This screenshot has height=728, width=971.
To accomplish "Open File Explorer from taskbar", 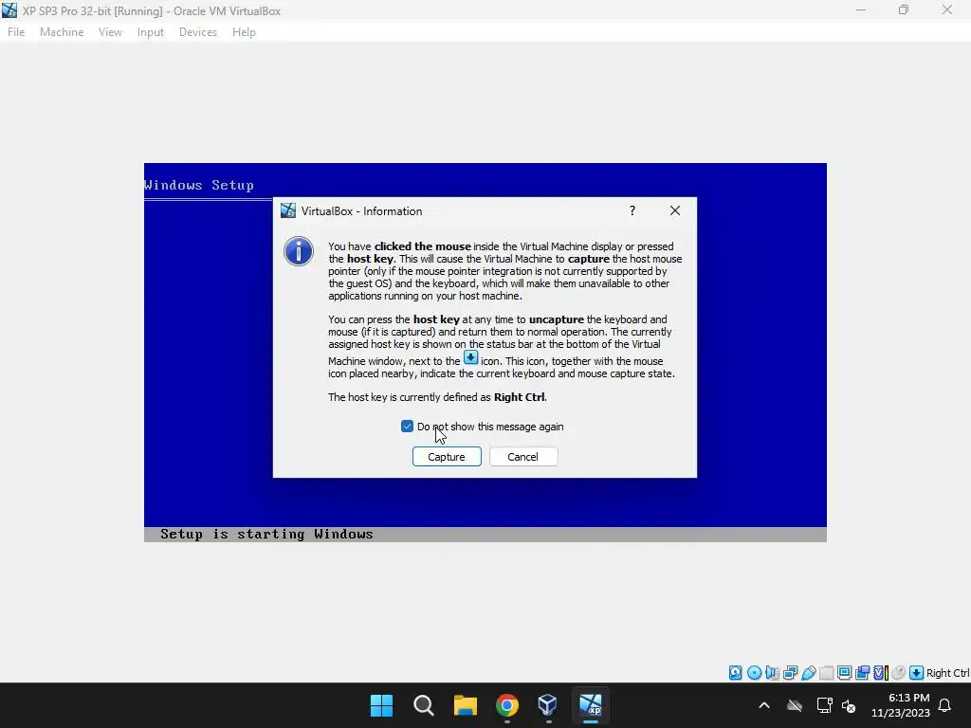I will point(465,705).
